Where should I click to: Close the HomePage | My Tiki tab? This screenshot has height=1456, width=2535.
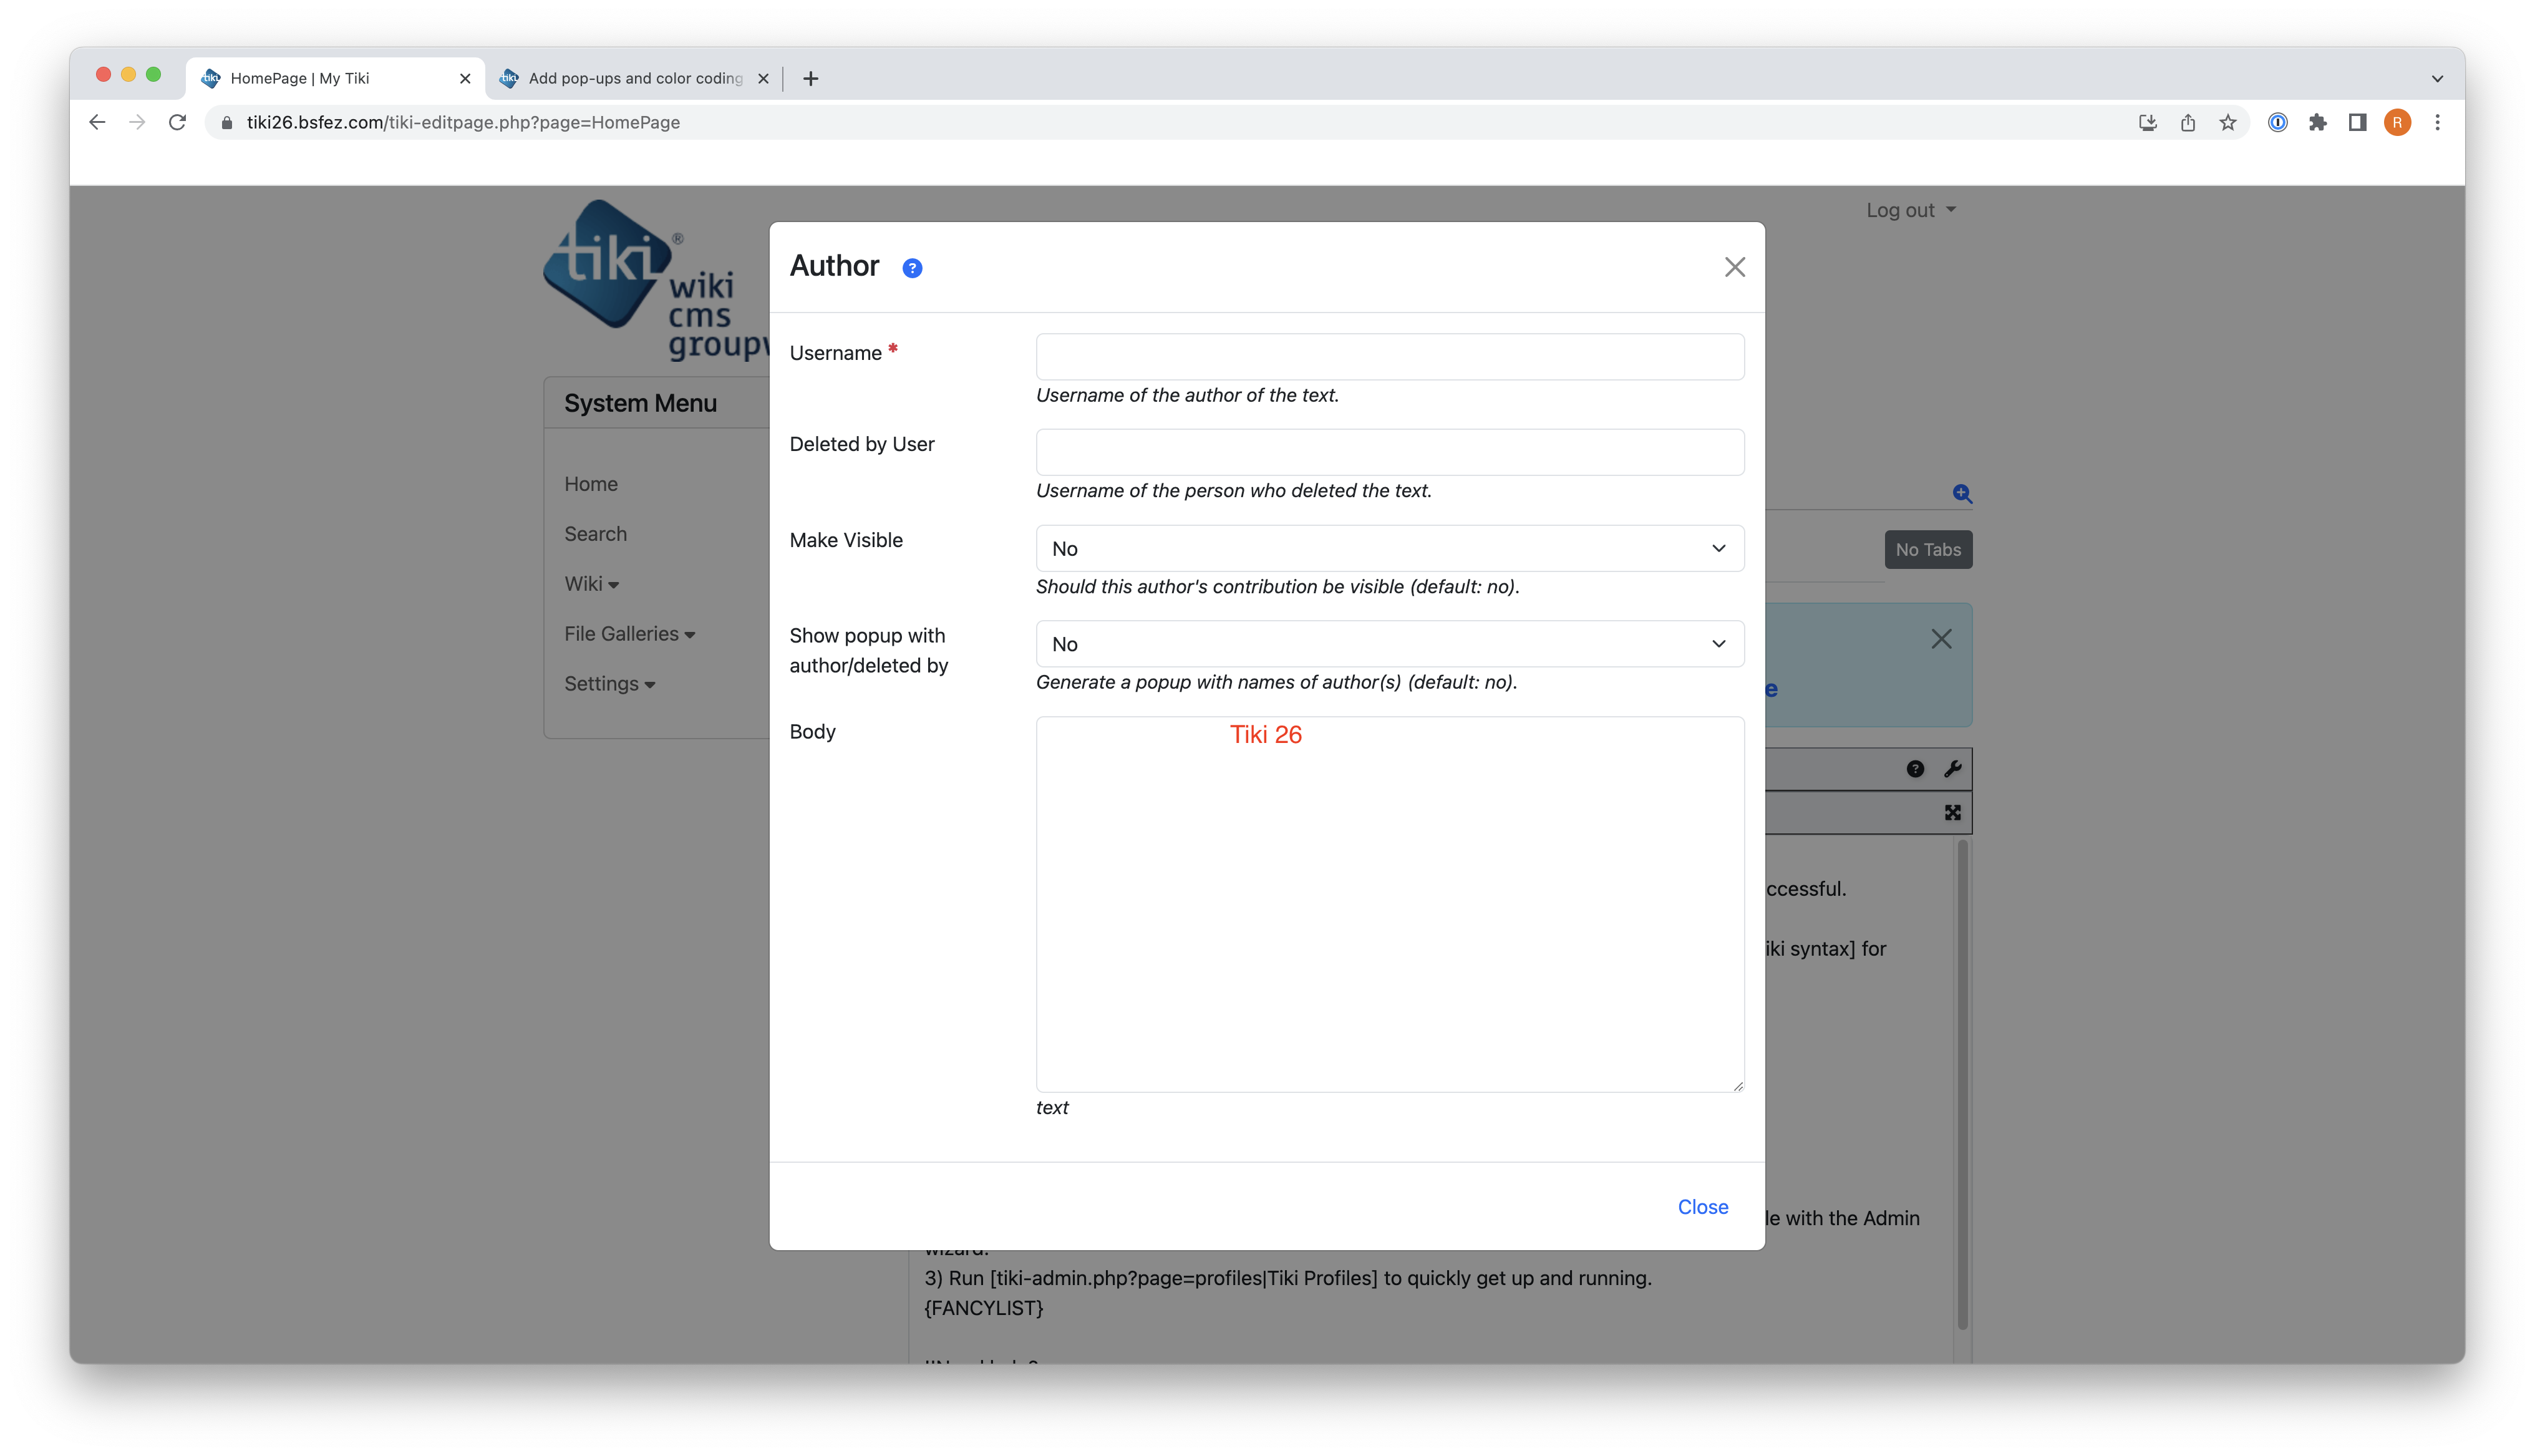[x=465, y=78]
